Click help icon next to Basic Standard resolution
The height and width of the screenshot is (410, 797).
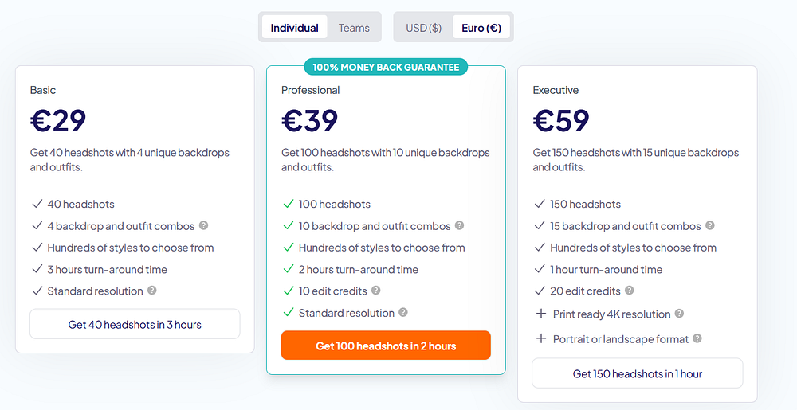(152, 291)
